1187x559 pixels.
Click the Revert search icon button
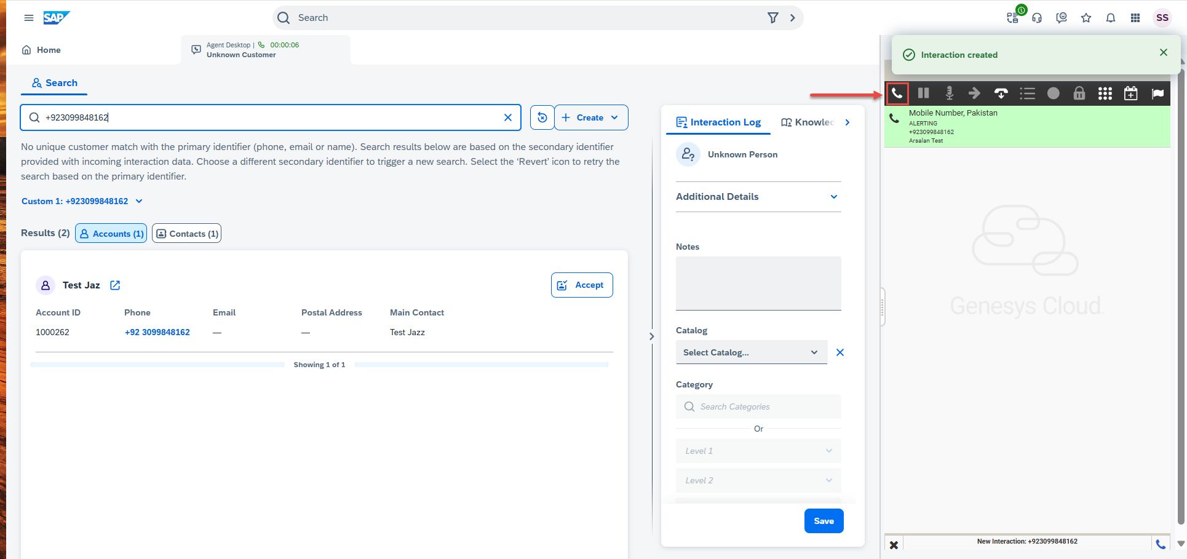tap(542, 117)
